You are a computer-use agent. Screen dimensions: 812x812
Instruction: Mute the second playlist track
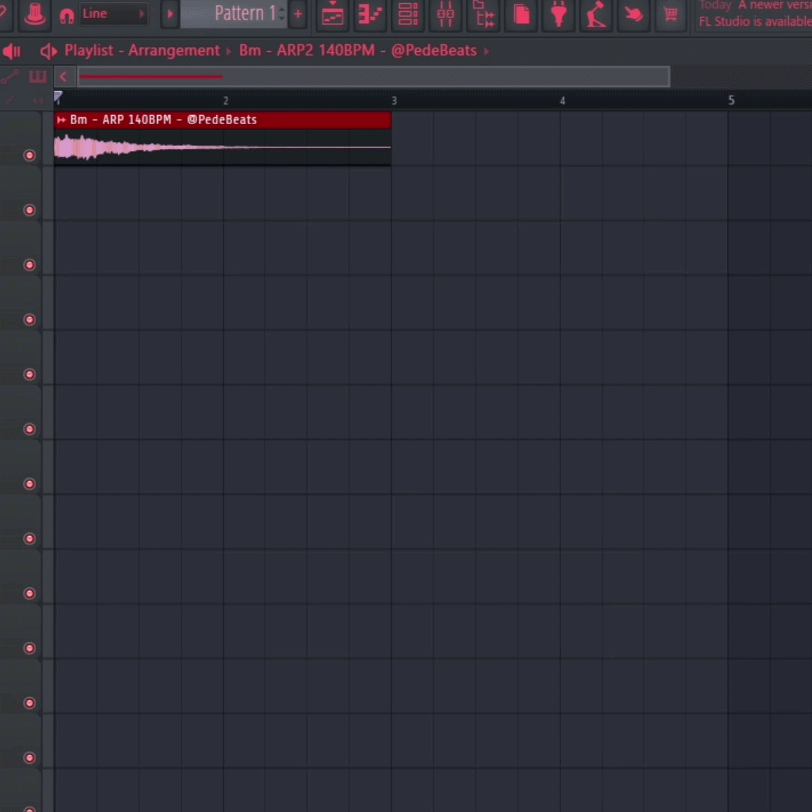click(x=30, y=211)
